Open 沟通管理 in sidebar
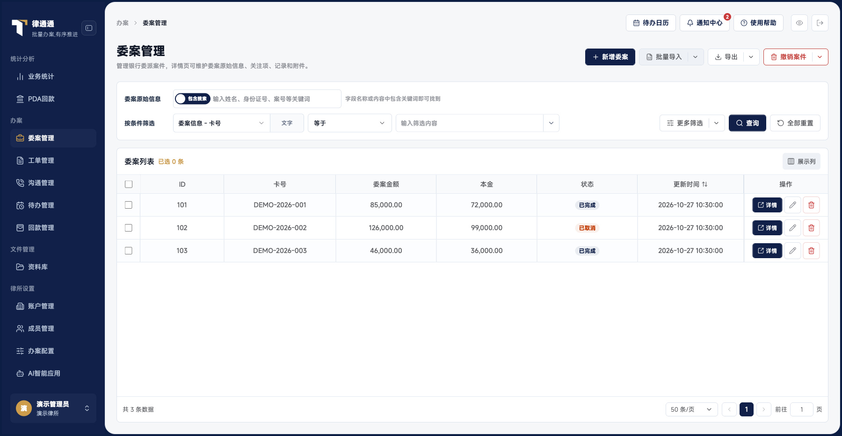The image size is (842, 436). pos(53,183)
